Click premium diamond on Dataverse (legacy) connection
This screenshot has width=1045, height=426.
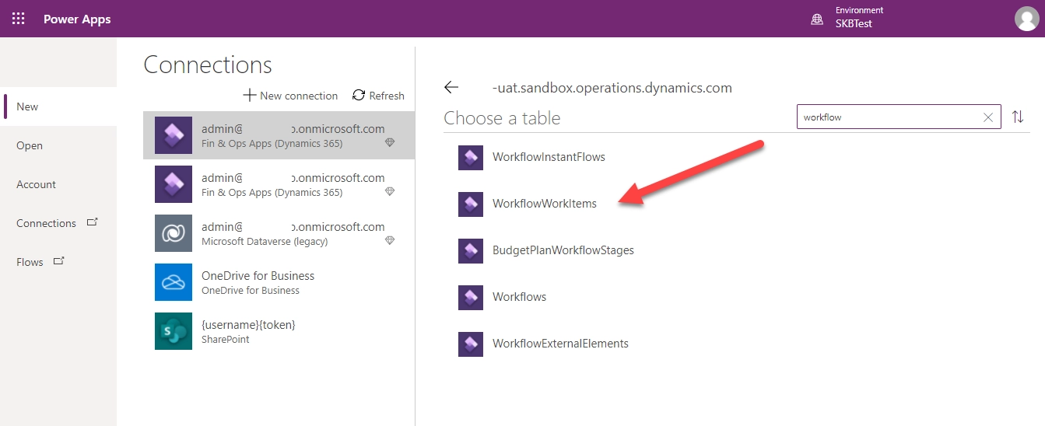click(x=390, y=241)
